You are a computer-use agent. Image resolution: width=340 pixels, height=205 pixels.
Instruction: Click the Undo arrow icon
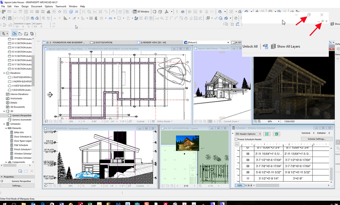(16, 18)
